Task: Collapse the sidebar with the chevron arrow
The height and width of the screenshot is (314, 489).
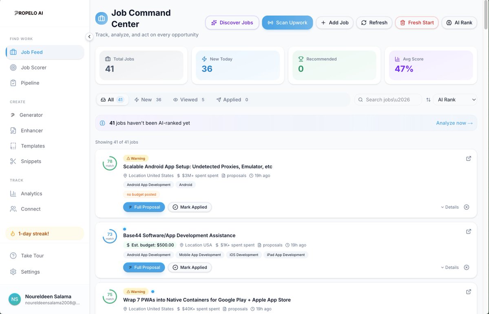Action: point(89,36)
